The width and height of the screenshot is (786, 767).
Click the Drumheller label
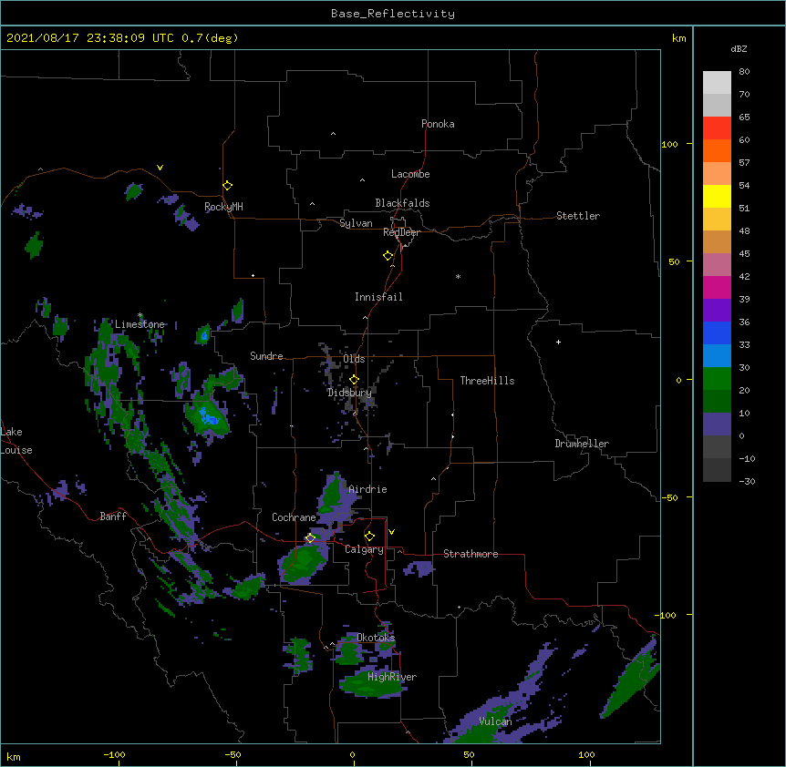[582, 444]
